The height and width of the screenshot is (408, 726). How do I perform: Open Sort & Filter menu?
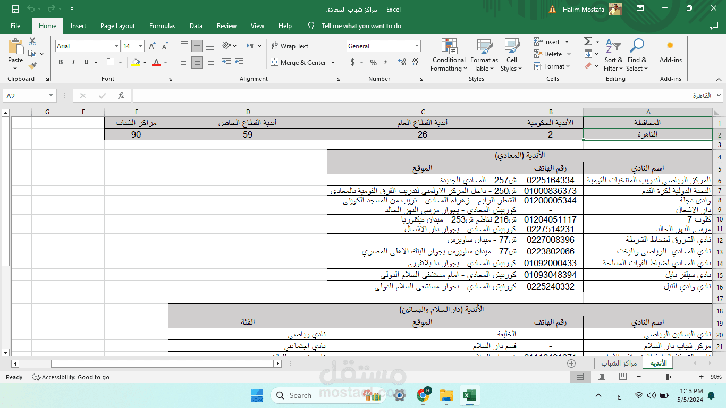[x=614, y=55]
